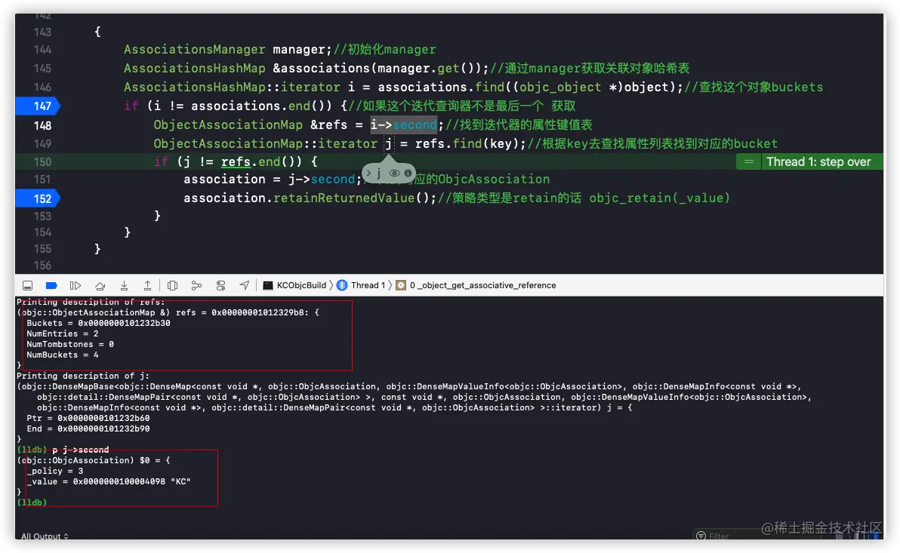The width and height of the screenshot is (900, 553).
Task: Click line number 150 in the gutter
Action: (42, 161)
